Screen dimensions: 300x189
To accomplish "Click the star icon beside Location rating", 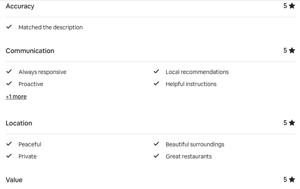I will [292, 123].
